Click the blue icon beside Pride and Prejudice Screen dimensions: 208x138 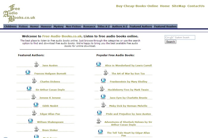100,112
